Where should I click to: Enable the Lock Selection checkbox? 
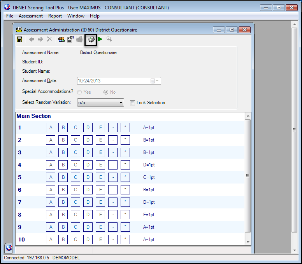[x=132, y=103]
